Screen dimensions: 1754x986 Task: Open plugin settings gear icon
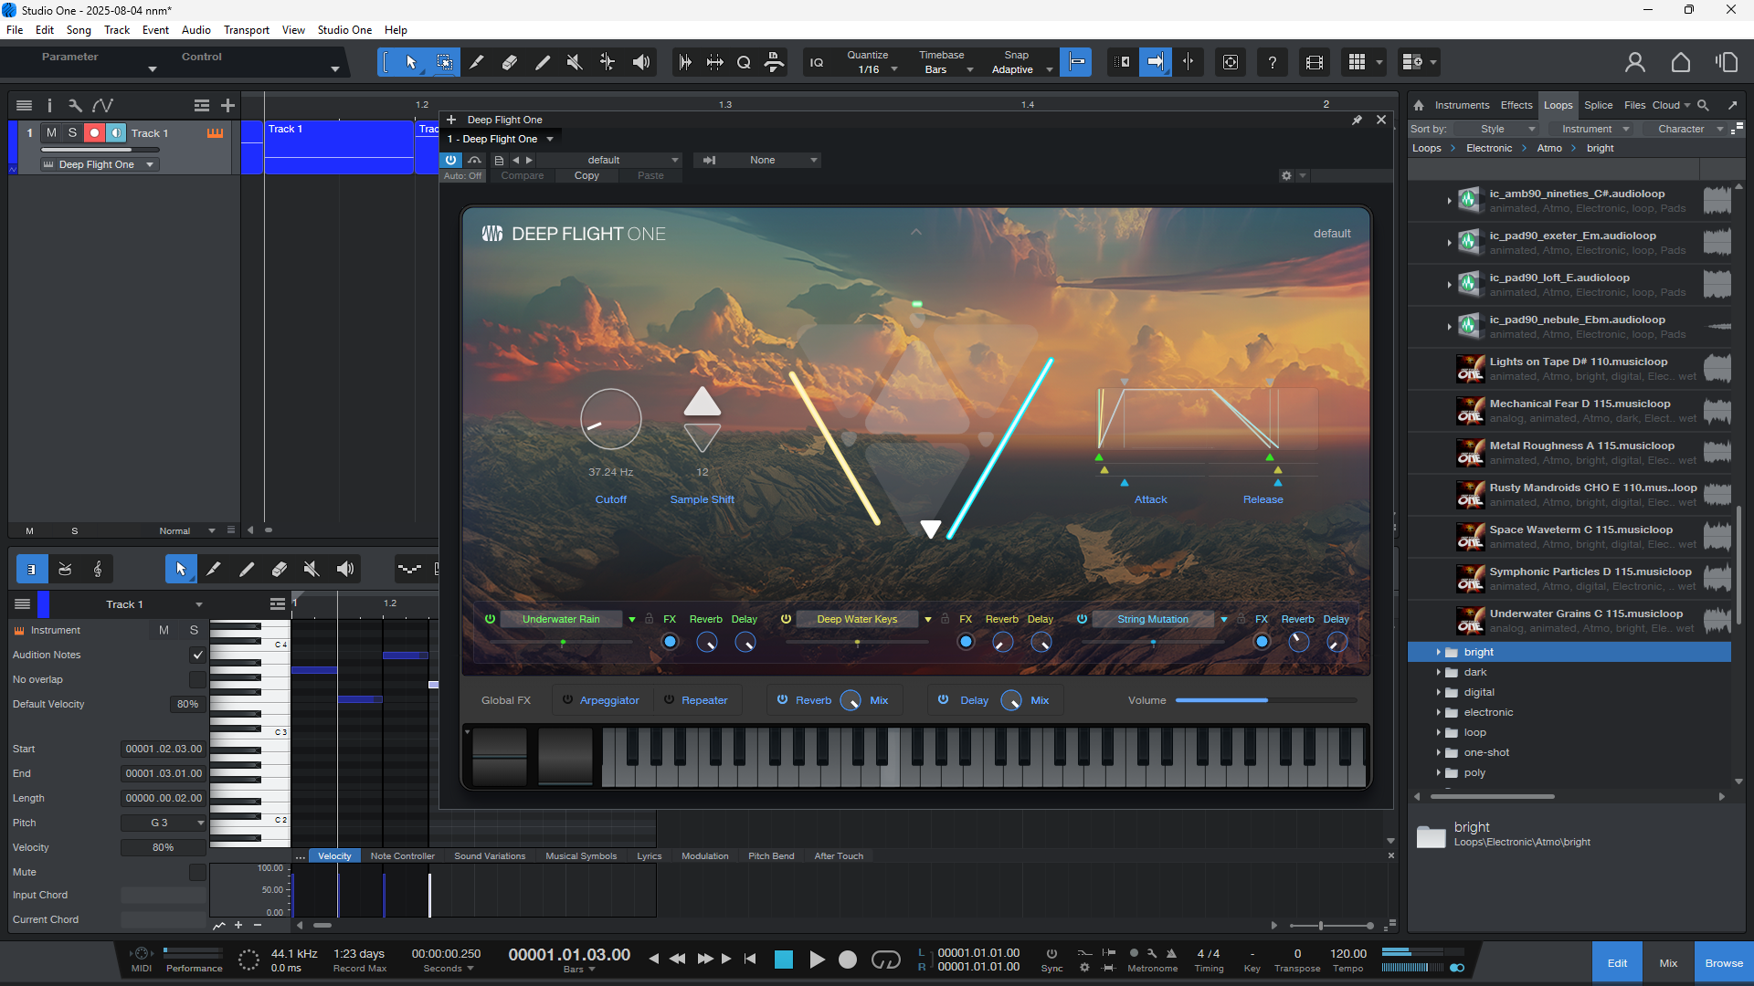(x=1286, y=175)
